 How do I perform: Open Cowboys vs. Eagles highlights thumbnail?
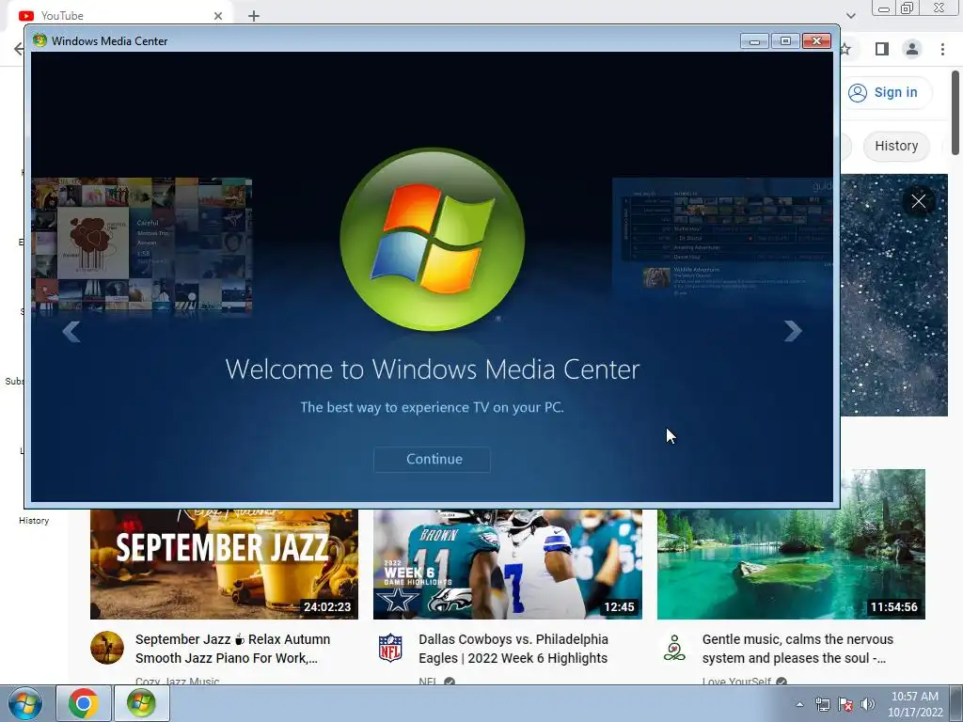coord(508,564)
